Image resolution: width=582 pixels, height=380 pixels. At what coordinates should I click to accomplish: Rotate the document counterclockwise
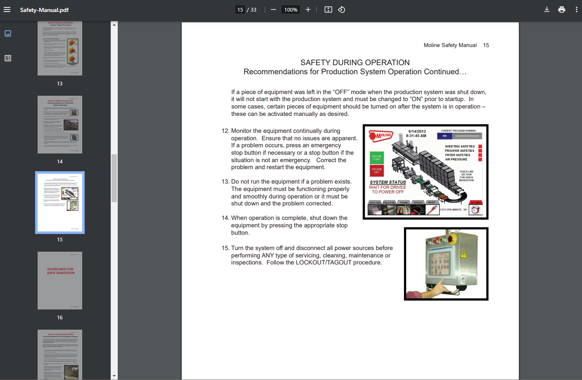[x=342, y=9]
